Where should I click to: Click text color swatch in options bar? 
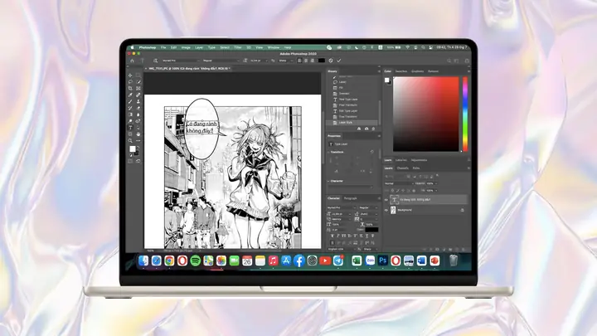tap(322, 61)
